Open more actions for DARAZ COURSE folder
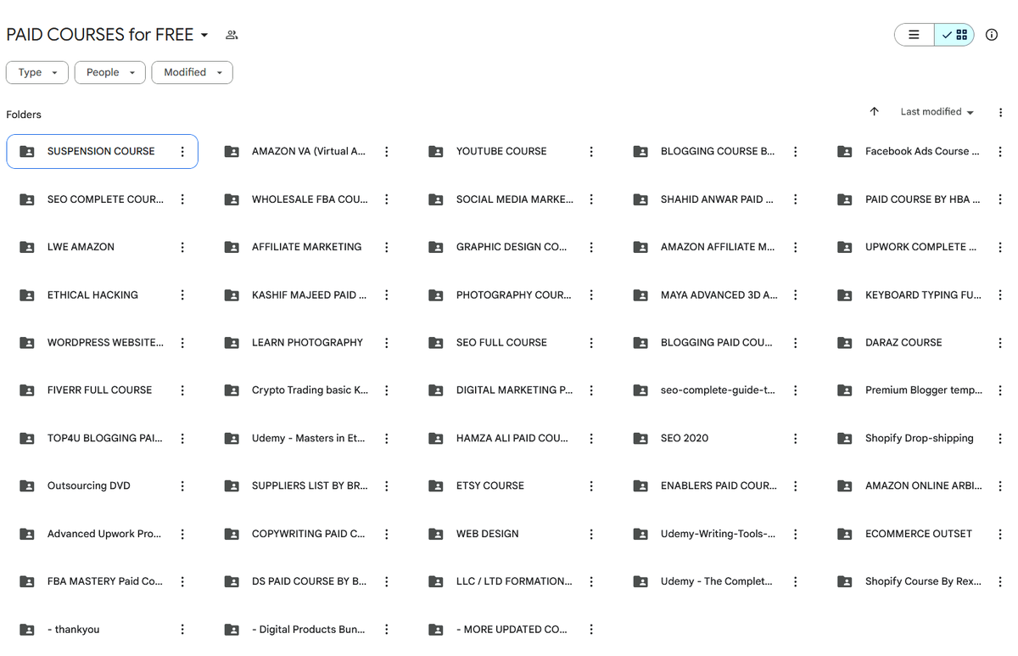Viewport: 1018px width, 656px height. point(1000,343)
